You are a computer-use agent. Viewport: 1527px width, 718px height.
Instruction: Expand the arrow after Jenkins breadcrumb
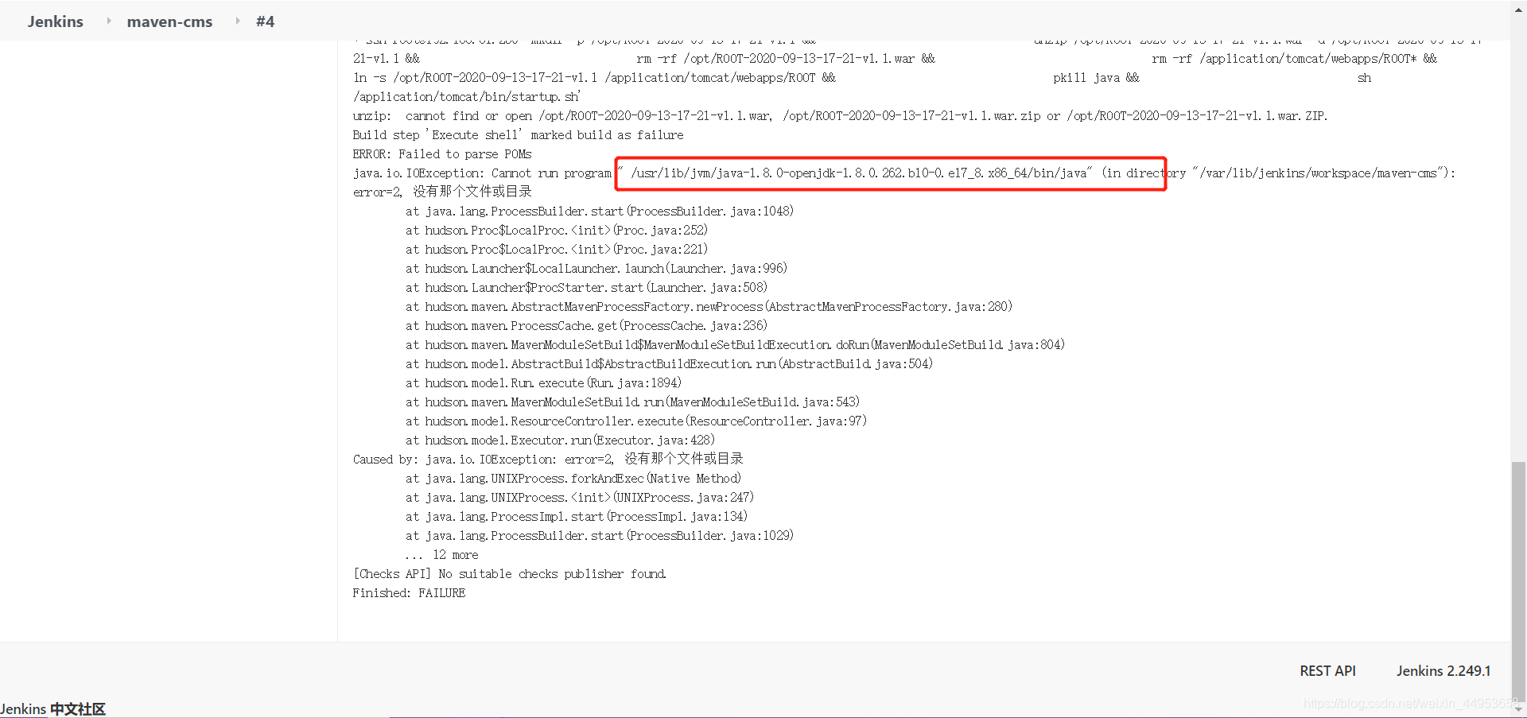click(109, 21)
